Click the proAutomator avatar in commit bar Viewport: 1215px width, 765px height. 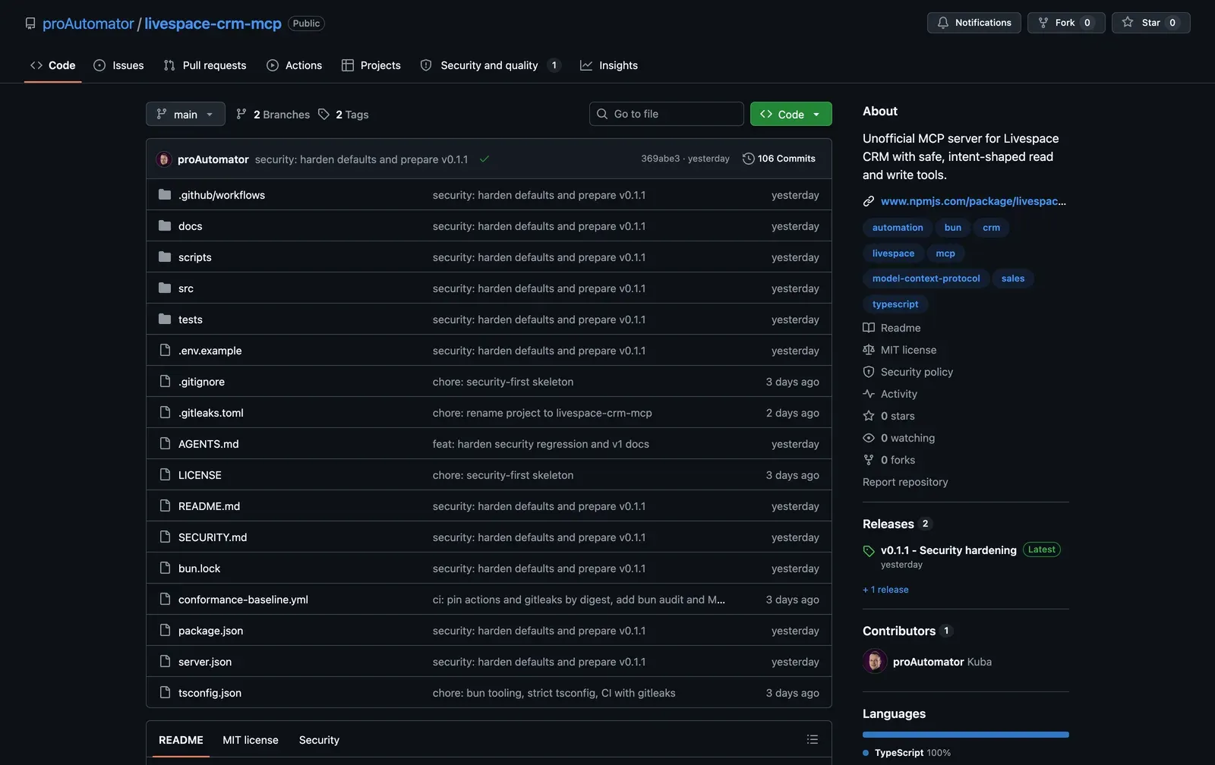(164, 159)
